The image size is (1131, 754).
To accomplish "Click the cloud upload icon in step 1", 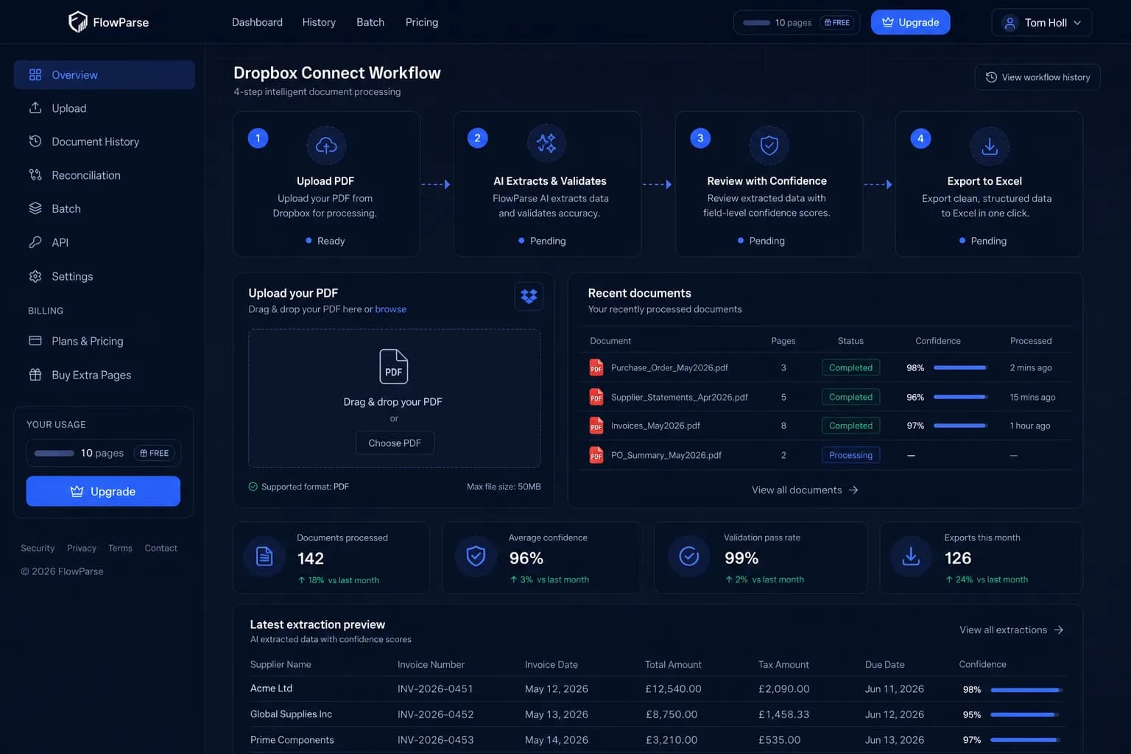I will tap(326, 146).
